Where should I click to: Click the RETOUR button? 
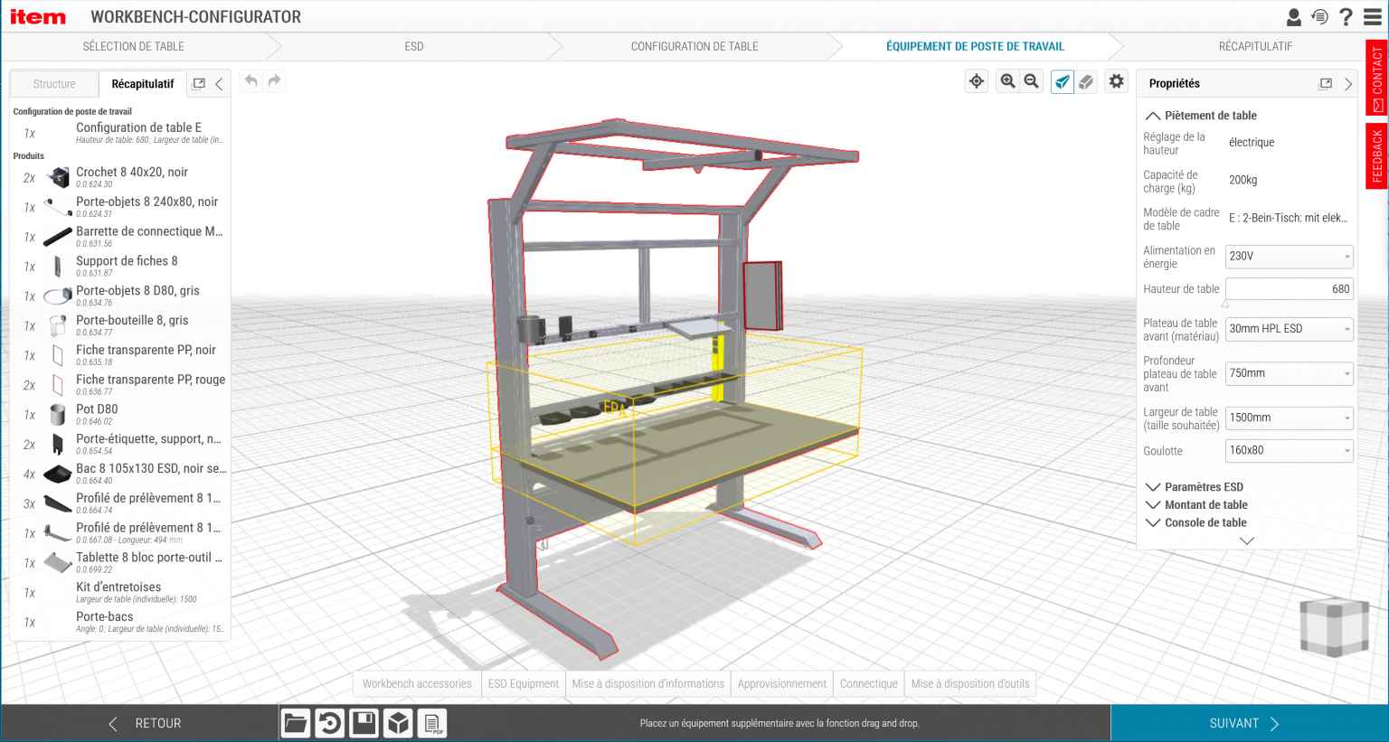pos(145,723)
